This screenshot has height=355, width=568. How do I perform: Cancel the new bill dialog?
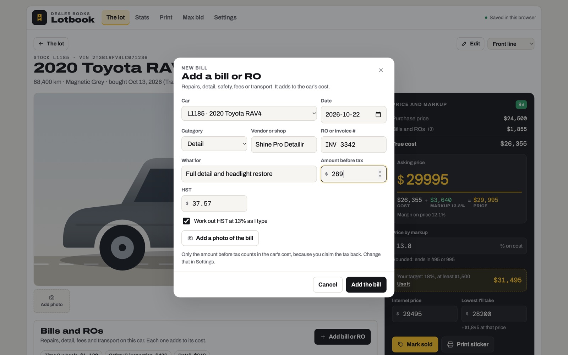point(328,285)
